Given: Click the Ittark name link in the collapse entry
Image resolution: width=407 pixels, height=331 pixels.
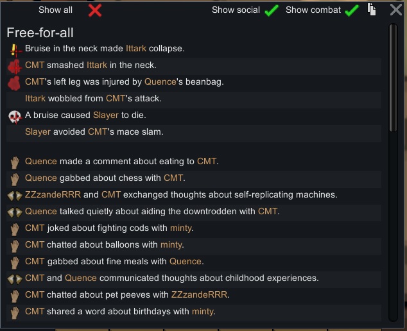Looking at the screenshot, I should coord(136,49).
